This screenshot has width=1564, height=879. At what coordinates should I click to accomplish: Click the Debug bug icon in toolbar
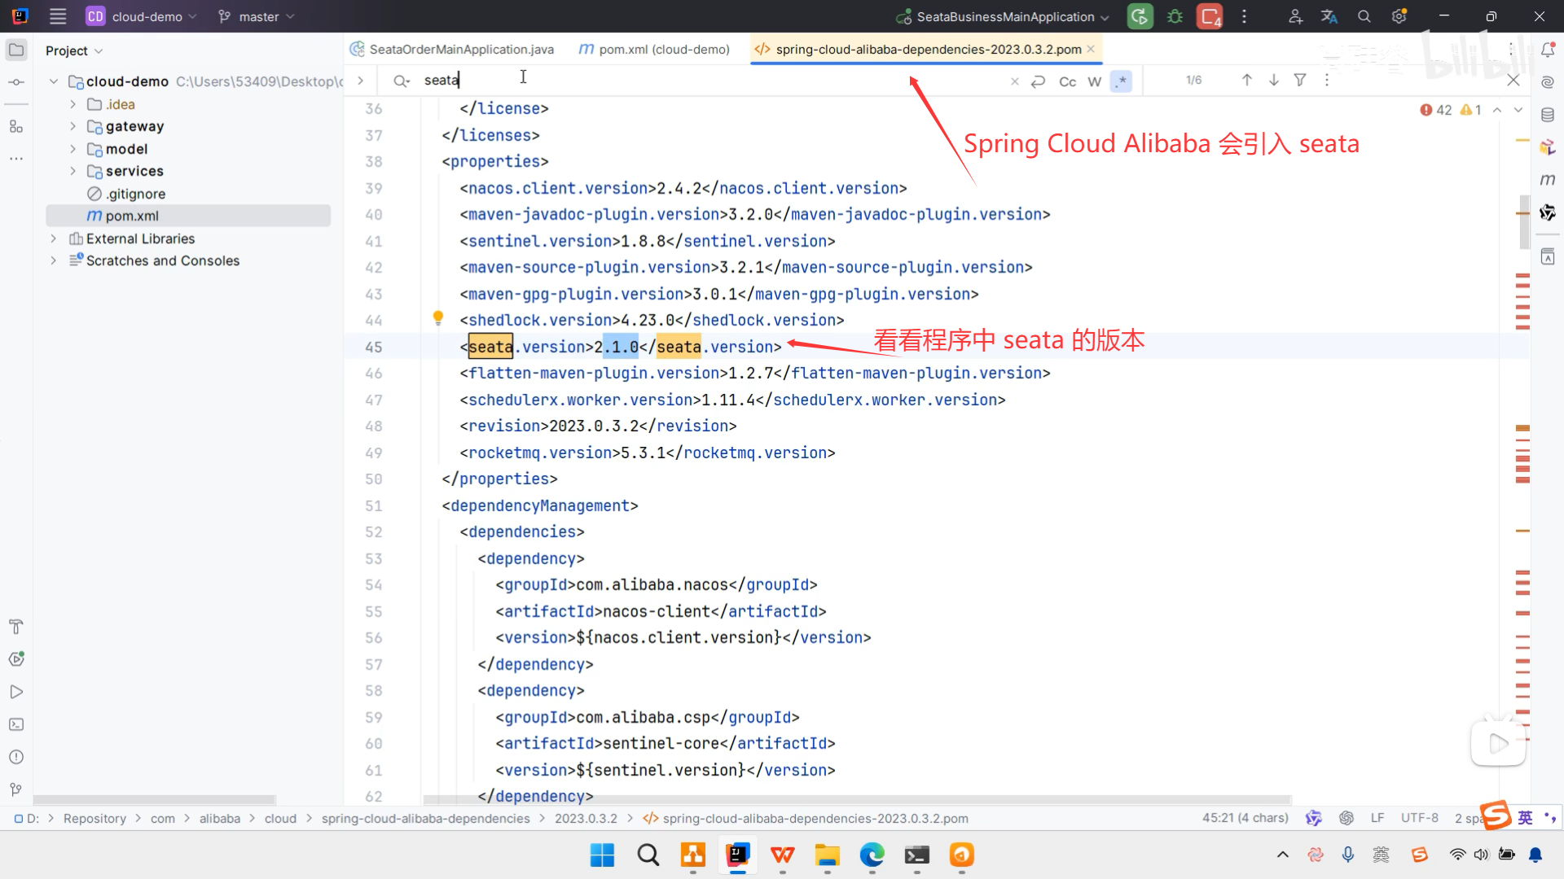click(x=1175, y=16)
